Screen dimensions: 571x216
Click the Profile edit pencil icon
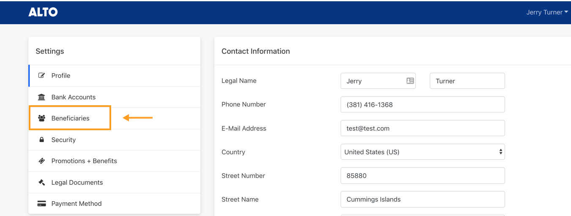[x=41, y=76]
